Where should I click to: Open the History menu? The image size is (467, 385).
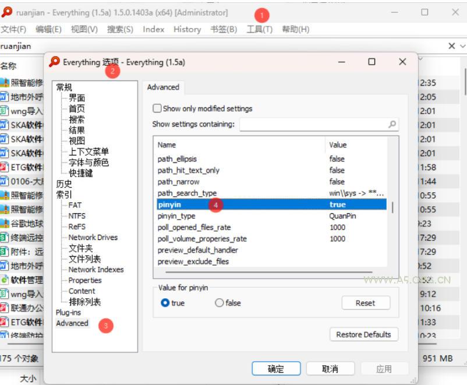(x=187, y=29)
